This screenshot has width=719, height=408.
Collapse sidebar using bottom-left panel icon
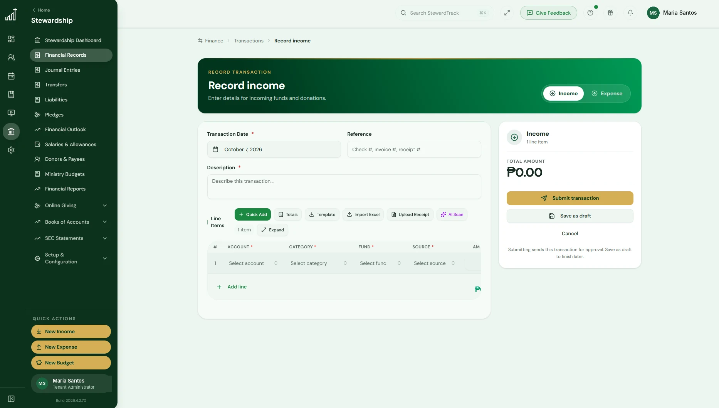point(11,399)
